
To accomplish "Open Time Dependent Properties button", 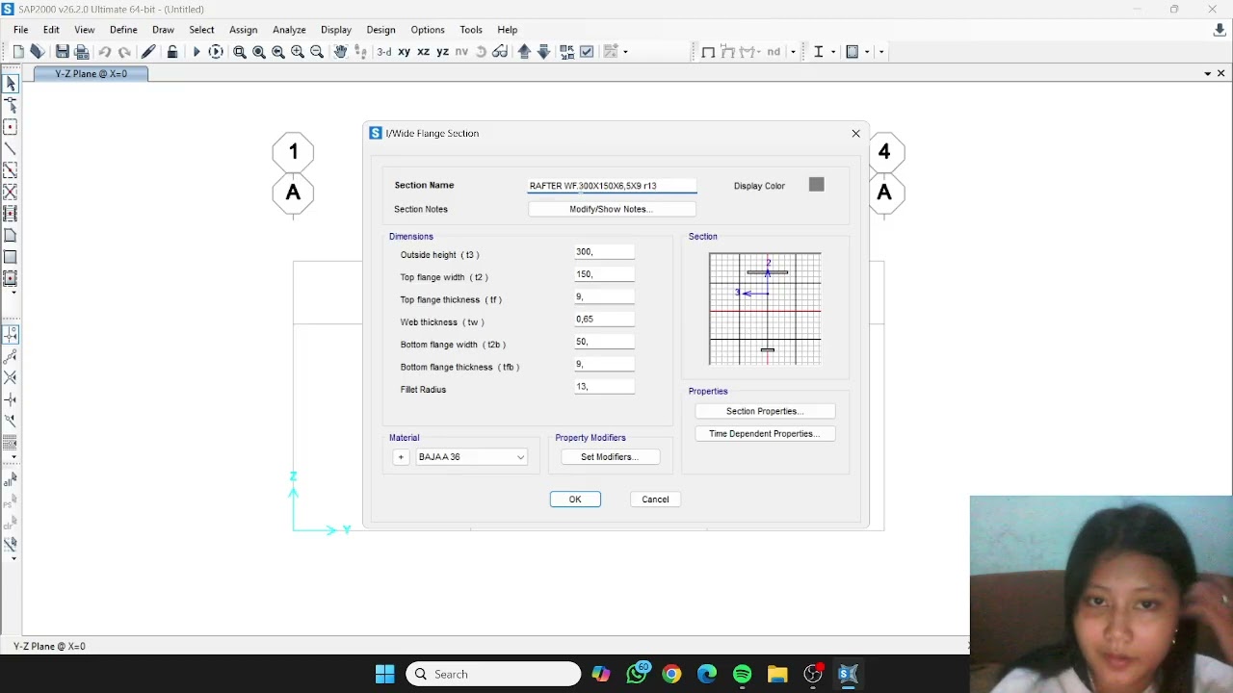I will (765, 434).
